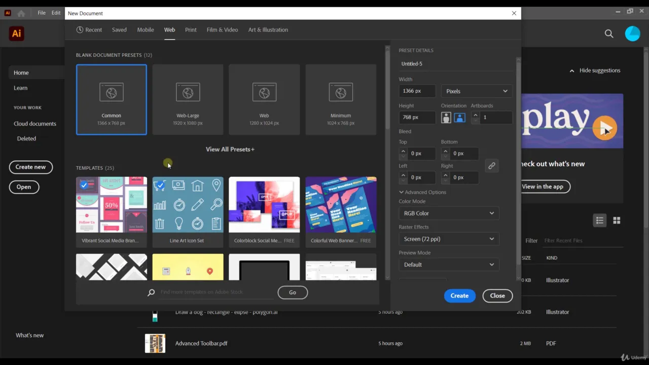Select portrait orientation icon

point(446,118)
